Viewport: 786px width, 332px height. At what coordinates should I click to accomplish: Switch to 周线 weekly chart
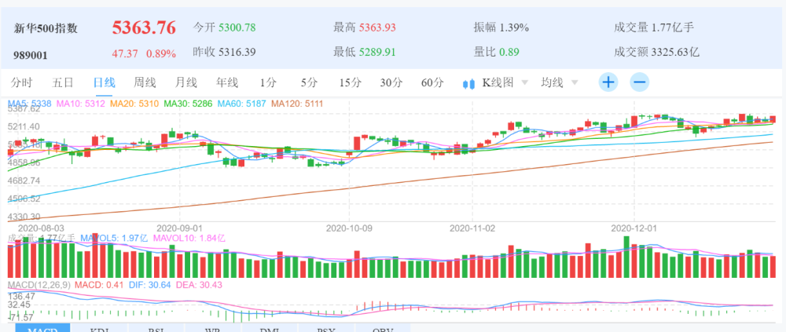point(145,82)
